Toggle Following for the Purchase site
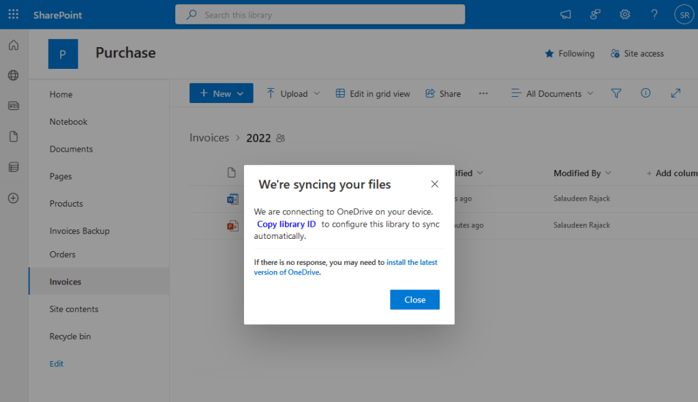 pyautogui.click(x=569, y=53)
